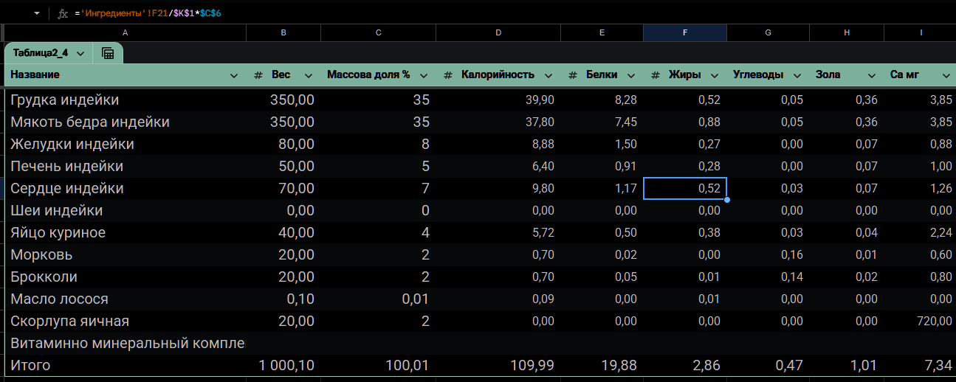The image size is (956, 382).
Task: Select column I header
Action: pos(921,32)
